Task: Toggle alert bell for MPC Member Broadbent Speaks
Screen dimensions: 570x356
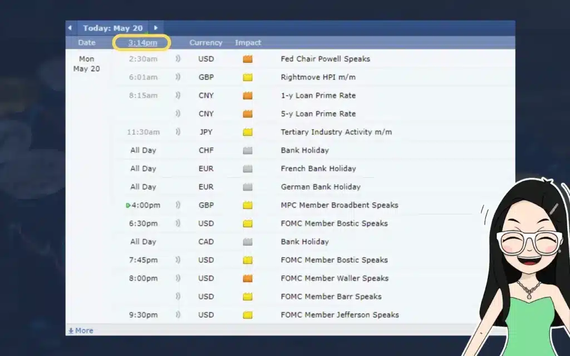Action: [x=178, y=205]
